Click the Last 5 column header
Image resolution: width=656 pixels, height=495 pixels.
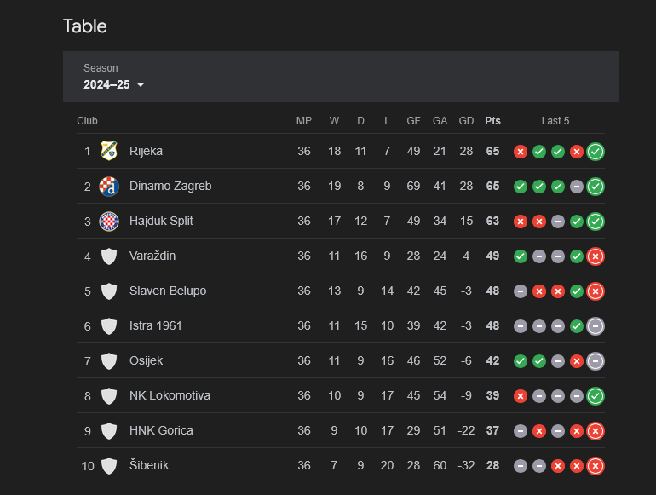click(555, 121)
